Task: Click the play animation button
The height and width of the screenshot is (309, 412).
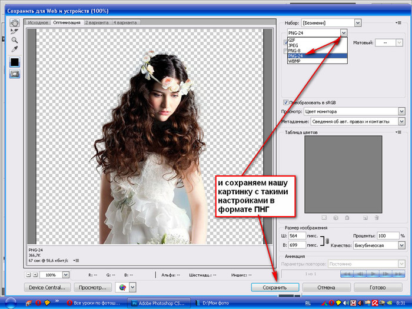Action: tap(373, 274)
